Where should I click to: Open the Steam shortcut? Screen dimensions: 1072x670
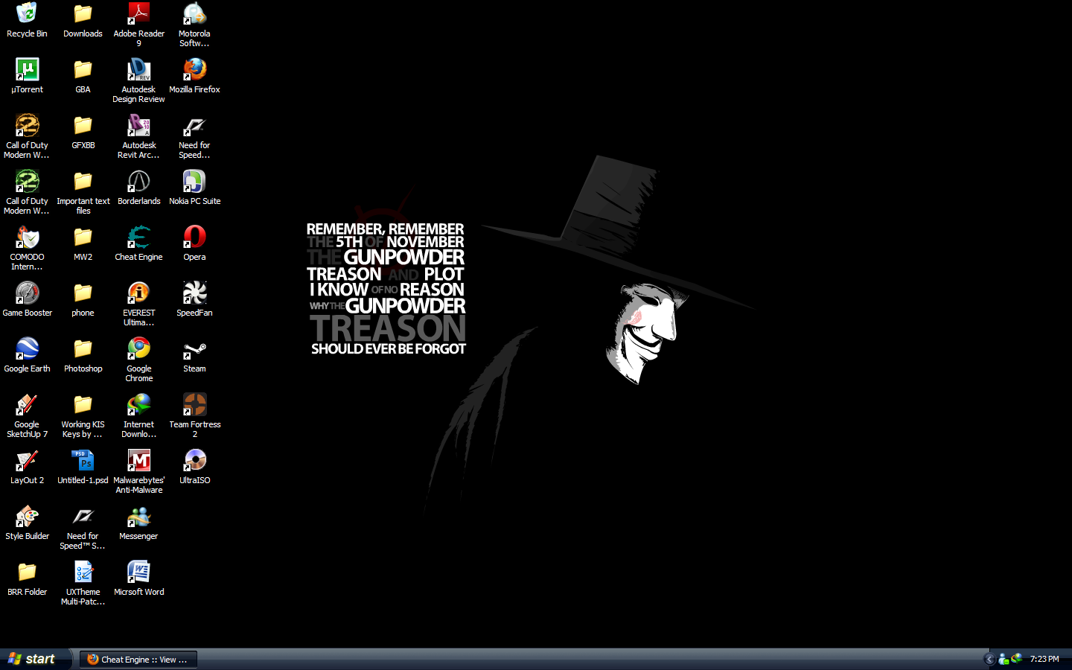[194, 355]
